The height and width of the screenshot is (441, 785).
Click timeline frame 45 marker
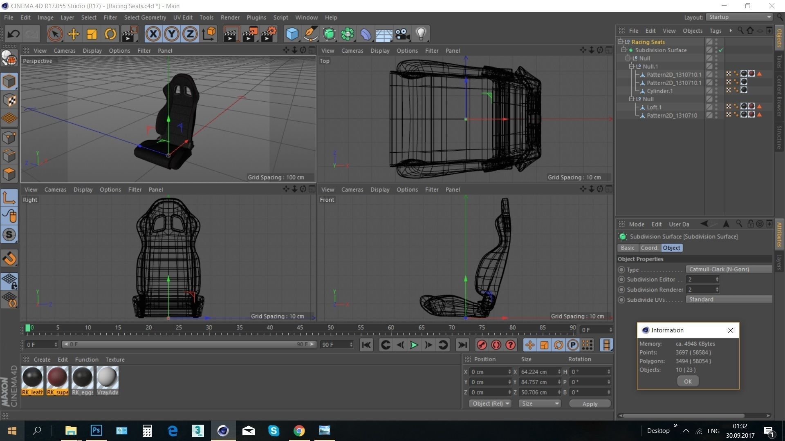[300, 328]
